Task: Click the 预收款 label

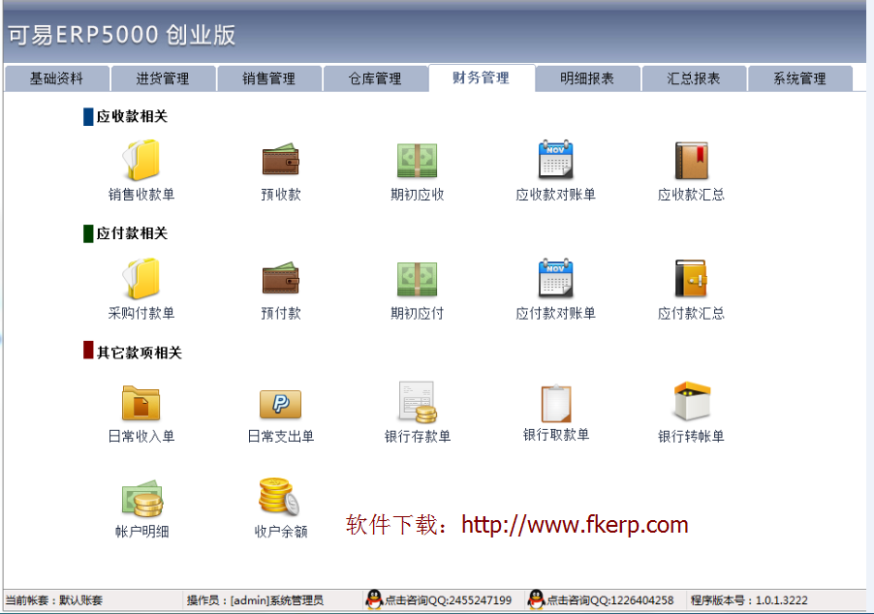Action: coord(281,195)
